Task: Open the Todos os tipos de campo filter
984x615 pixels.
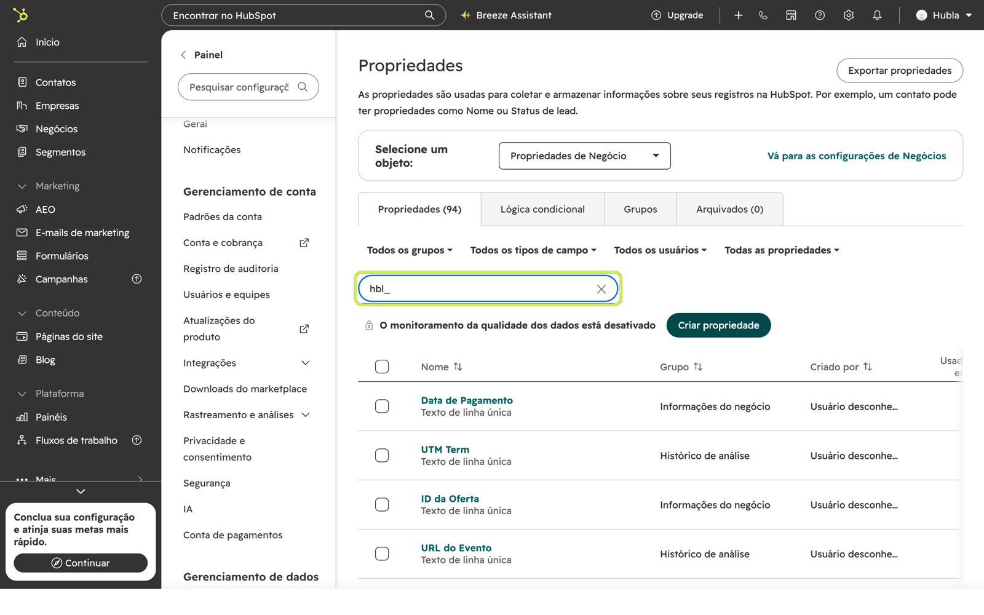Action: 533,250
